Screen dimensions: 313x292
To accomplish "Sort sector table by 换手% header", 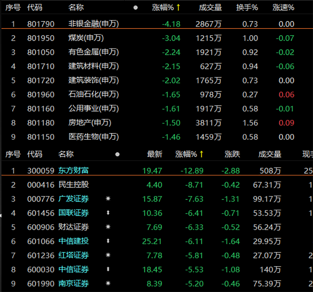I will point(247,7).
